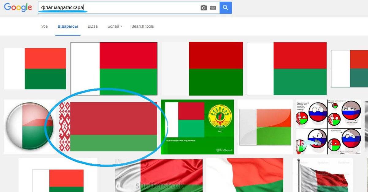Open the on-screen keyboard icon
This screenshot has height=192, width=368.
point(213,8)
